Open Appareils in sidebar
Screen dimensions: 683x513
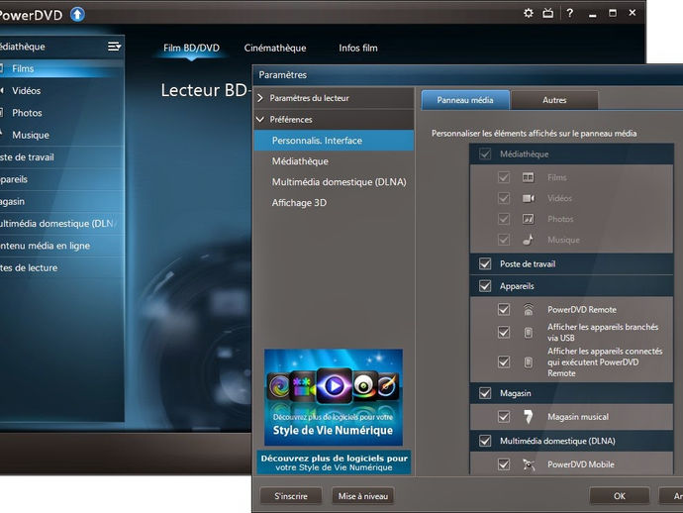point(61,179)
